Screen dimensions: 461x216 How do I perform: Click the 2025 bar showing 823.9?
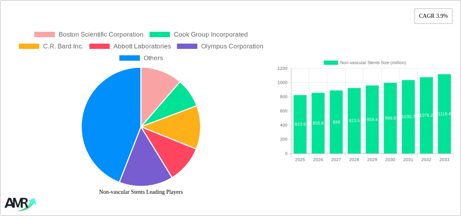[300, 124]
